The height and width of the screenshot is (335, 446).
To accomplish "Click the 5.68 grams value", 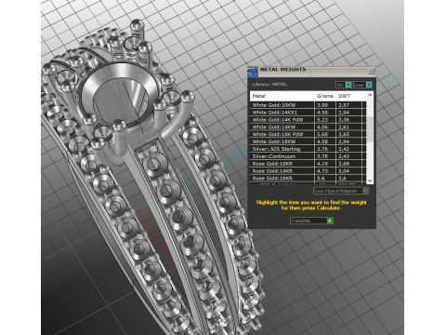I will (x=322, y=134).
